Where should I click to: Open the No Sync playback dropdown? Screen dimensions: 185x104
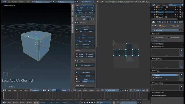pos(104,103)
